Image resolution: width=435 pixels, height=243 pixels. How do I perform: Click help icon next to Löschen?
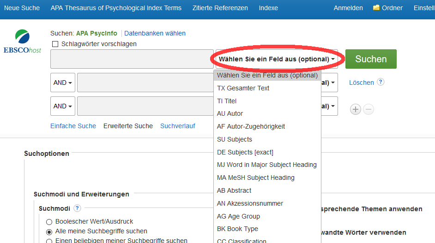coord(381,82)
